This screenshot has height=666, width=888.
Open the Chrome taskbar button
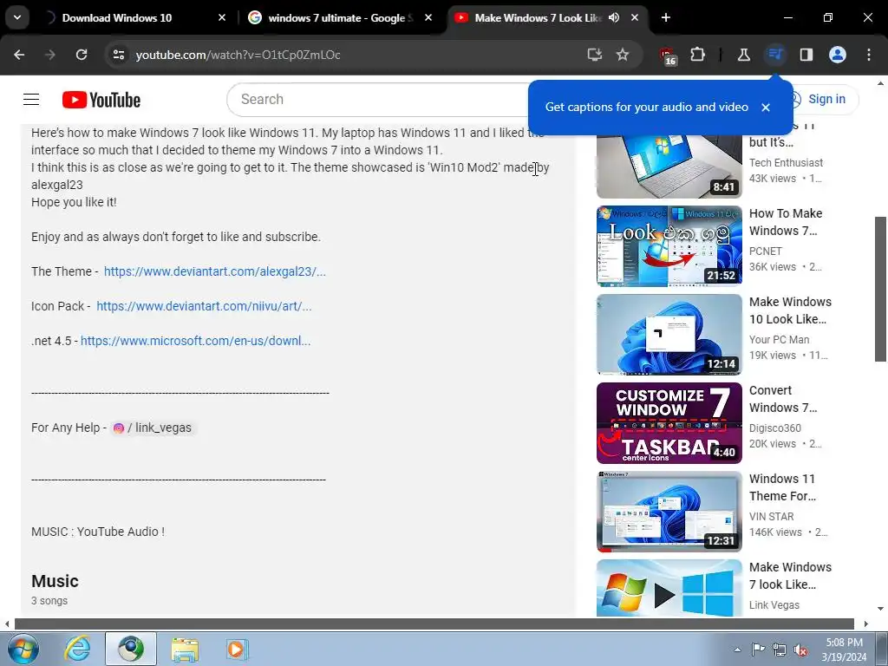[131, 649]
